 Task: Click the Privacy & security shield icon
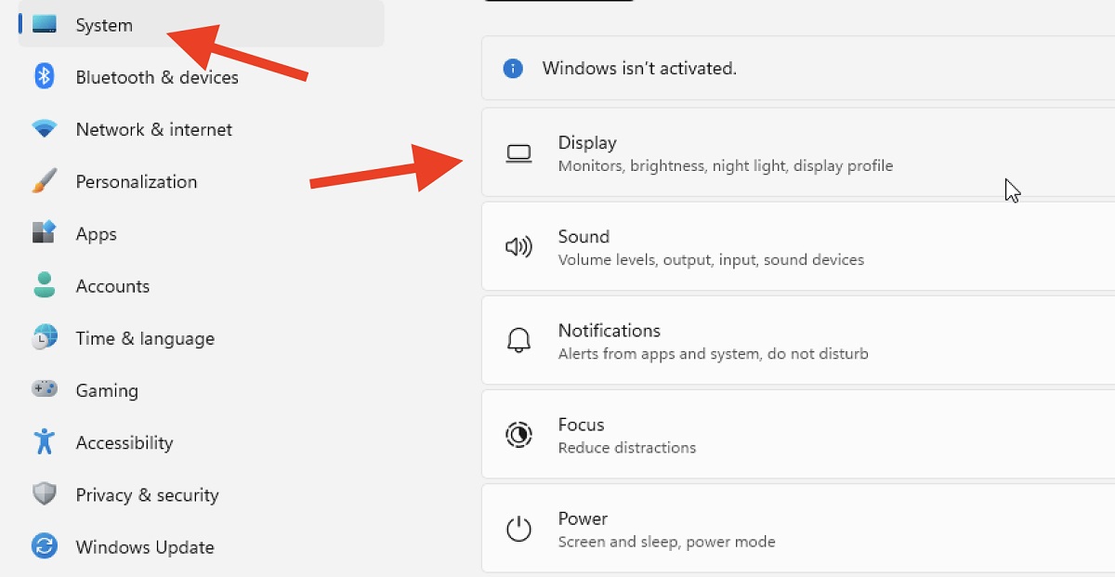(x=44, y=494)
